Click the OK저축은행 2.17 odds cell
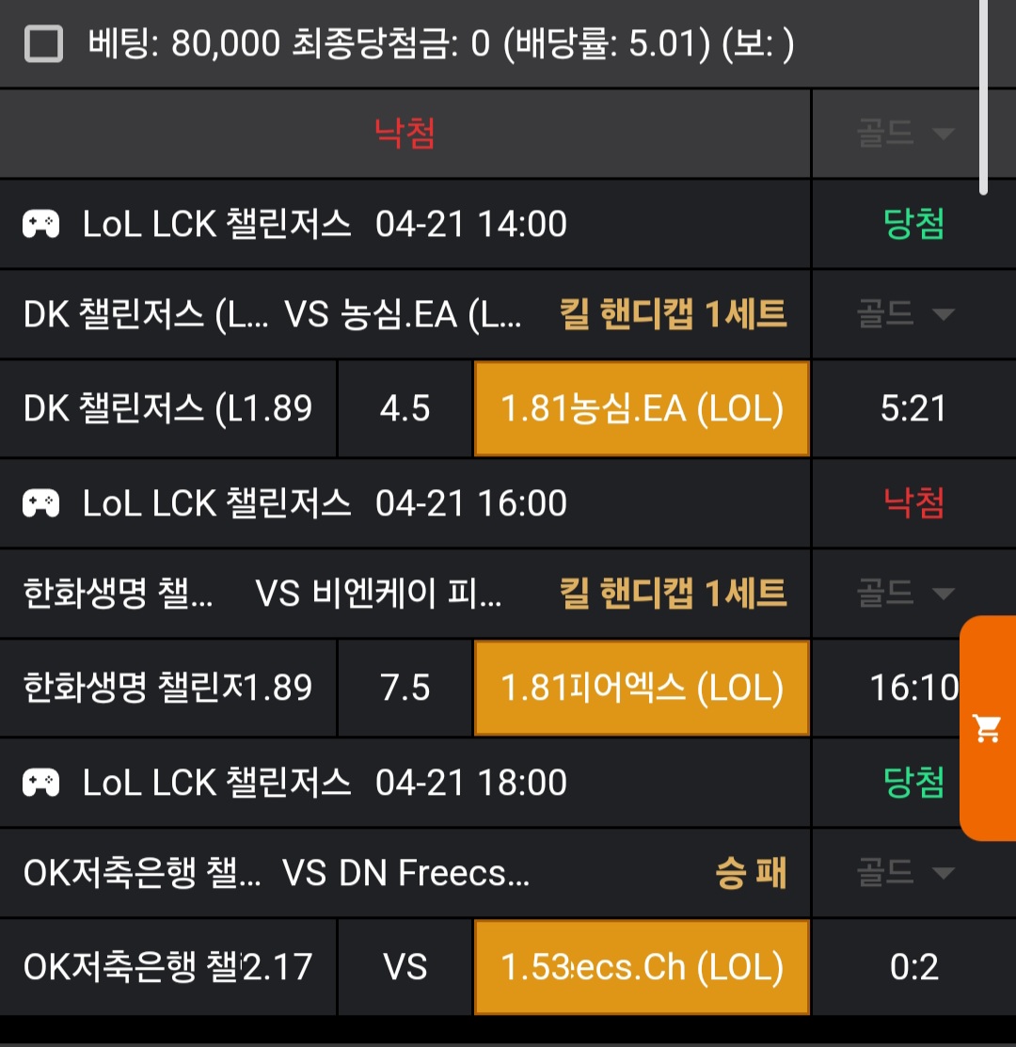 [x=167, y=967]
